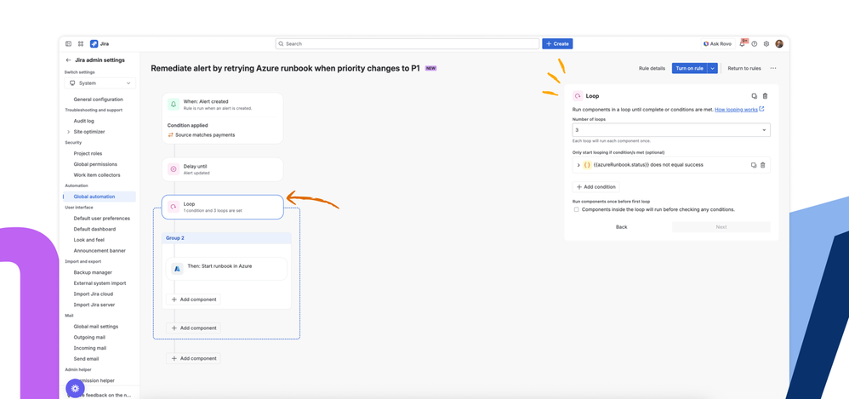The height and width of the screenshot is (399, 849).
Task: Open the System switch settings dropdown
Action: tap(100, 83)
